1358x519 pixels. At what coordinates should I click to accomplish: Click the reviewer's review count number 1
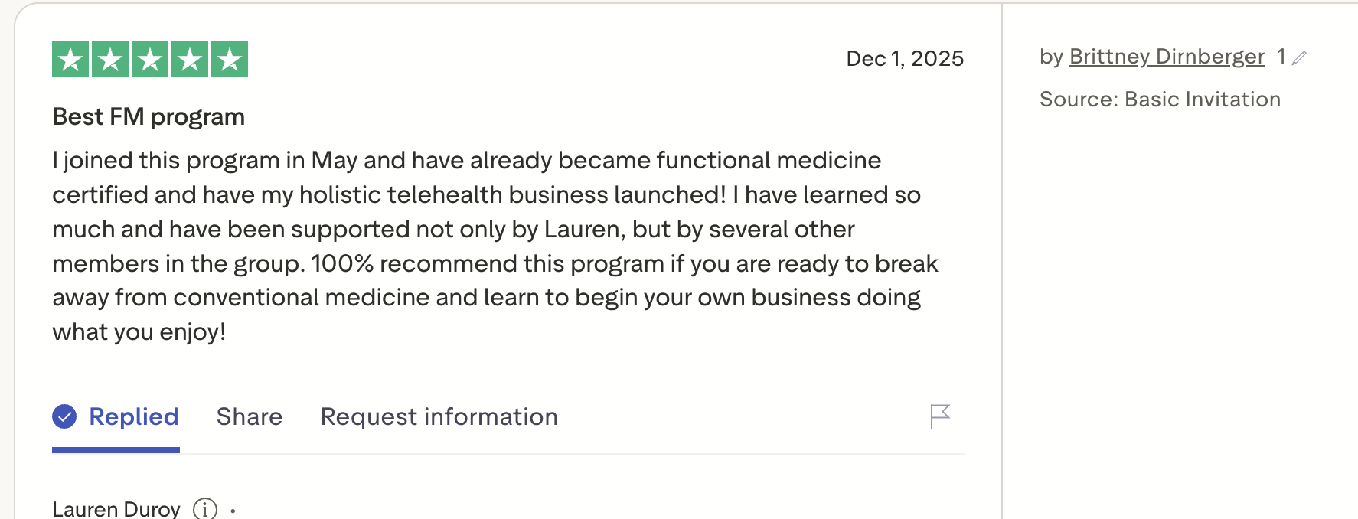tap(1281, 57)
